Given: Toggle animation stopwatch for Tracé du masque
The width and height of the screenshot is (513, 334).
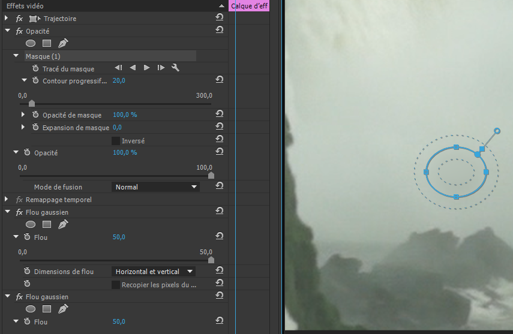Looking at the screenshot, I should (x=35, y=68).
